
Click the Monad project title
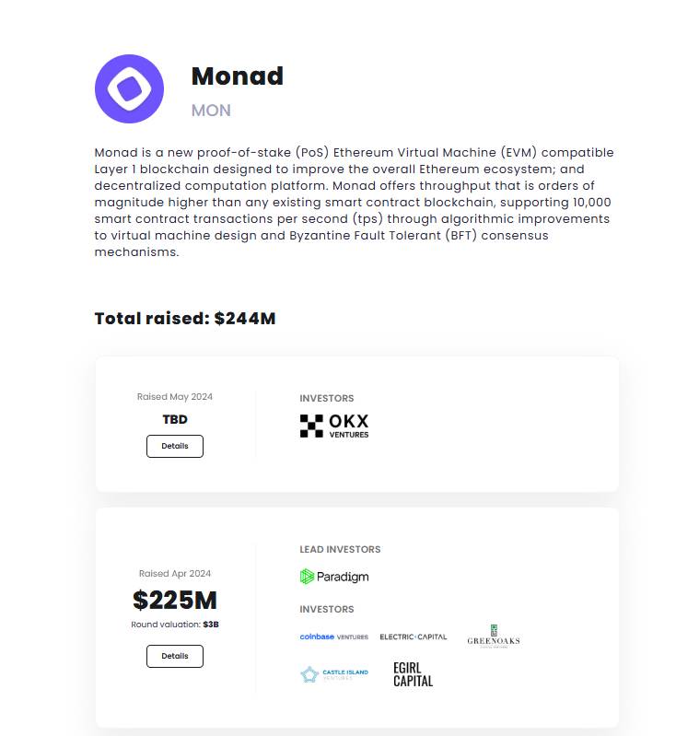(x=237, y=76)
